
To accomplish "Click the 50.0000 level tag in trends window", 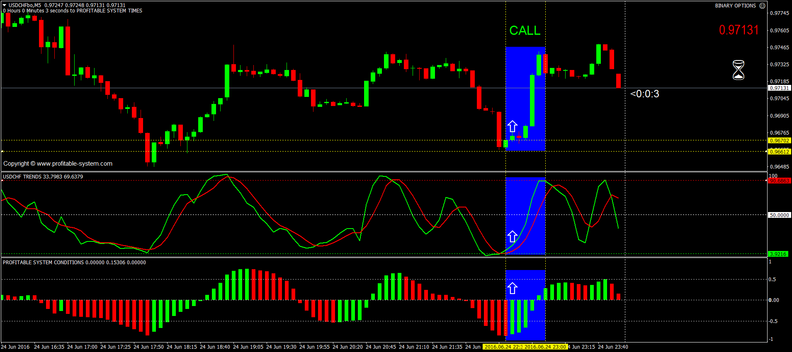I will click(x=780, y=215).
